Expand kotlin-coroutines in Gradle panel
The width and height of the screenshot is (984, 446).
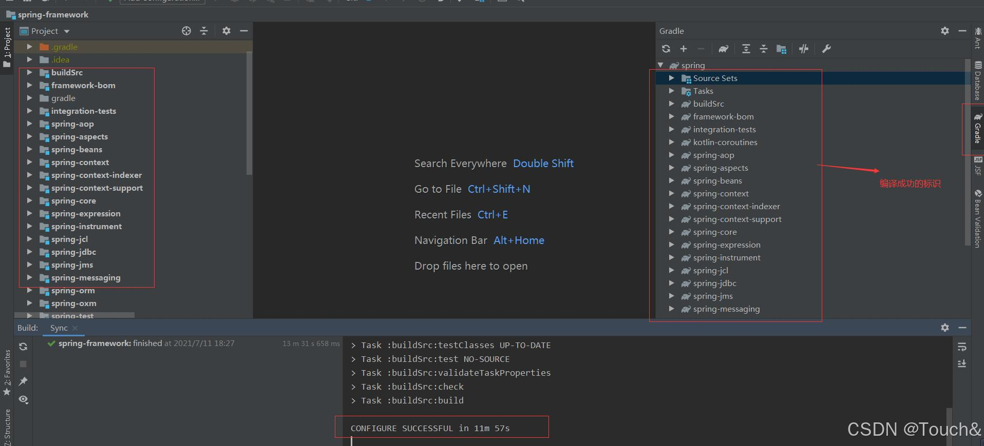(x=671, y=142)
